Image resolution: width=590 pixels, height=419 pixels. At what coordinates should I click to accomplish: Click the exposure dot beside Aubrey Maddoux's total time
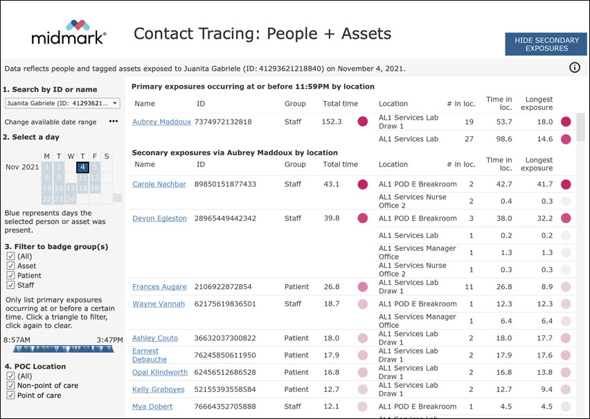363,122
